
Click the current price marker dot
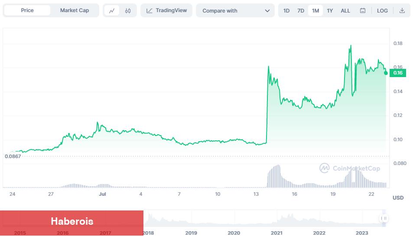(x=386, y=73)
